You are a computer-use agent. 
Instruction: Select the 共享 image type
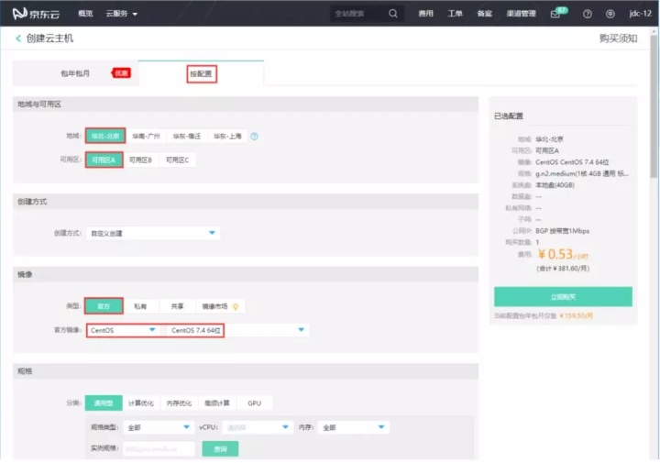[177, 306]
